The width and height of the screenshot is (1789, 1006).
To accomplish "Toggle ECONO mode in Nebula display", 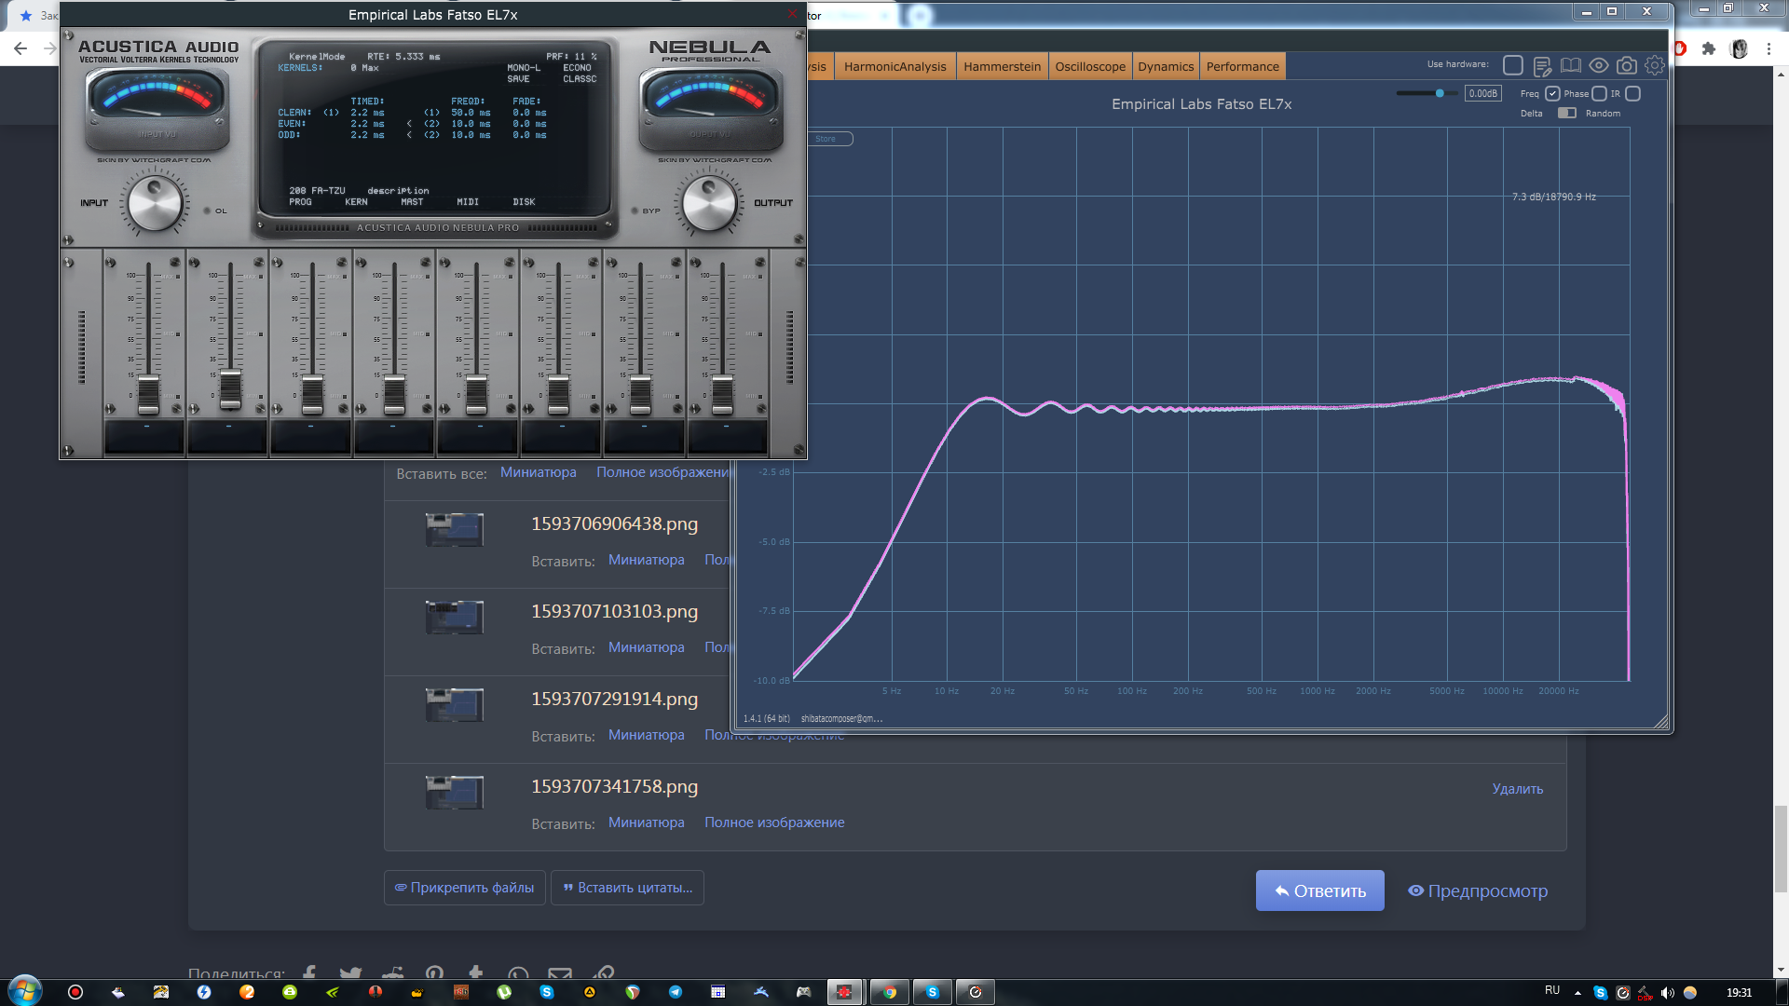I will coord(577,68).
